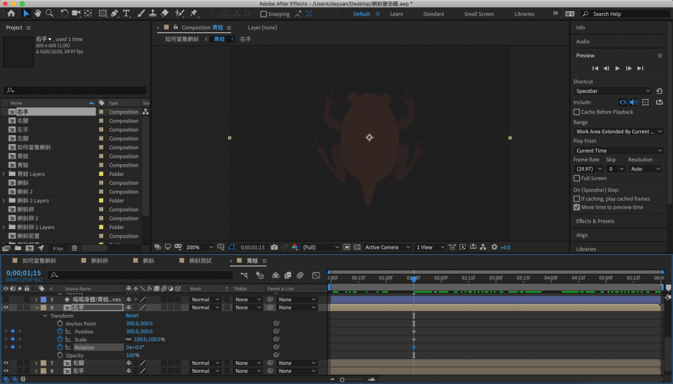
Task: Select the Hand tool
Action: click(x=37, y=13)
